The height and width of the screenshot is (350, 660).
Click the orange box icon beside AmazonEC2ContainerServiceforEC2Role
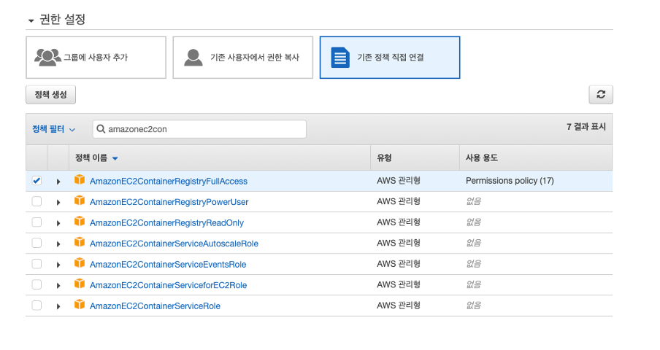[80, 284]
